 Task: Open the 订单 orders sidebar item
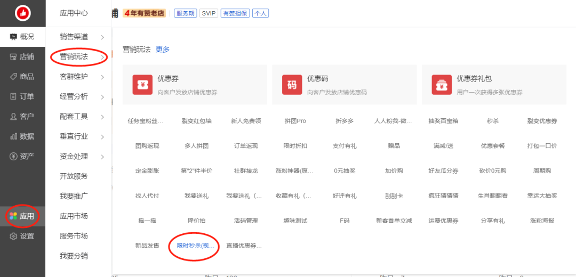click(x=23, y=96)
